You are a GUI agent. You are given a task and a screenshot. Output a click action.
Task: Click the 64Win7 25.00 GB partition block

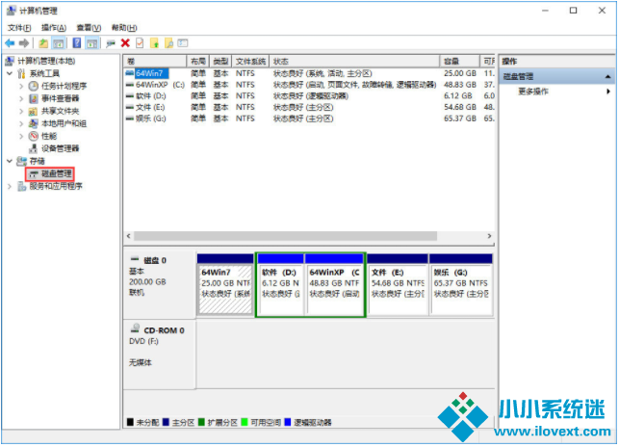pyautogui.click(x=225, y=285)
